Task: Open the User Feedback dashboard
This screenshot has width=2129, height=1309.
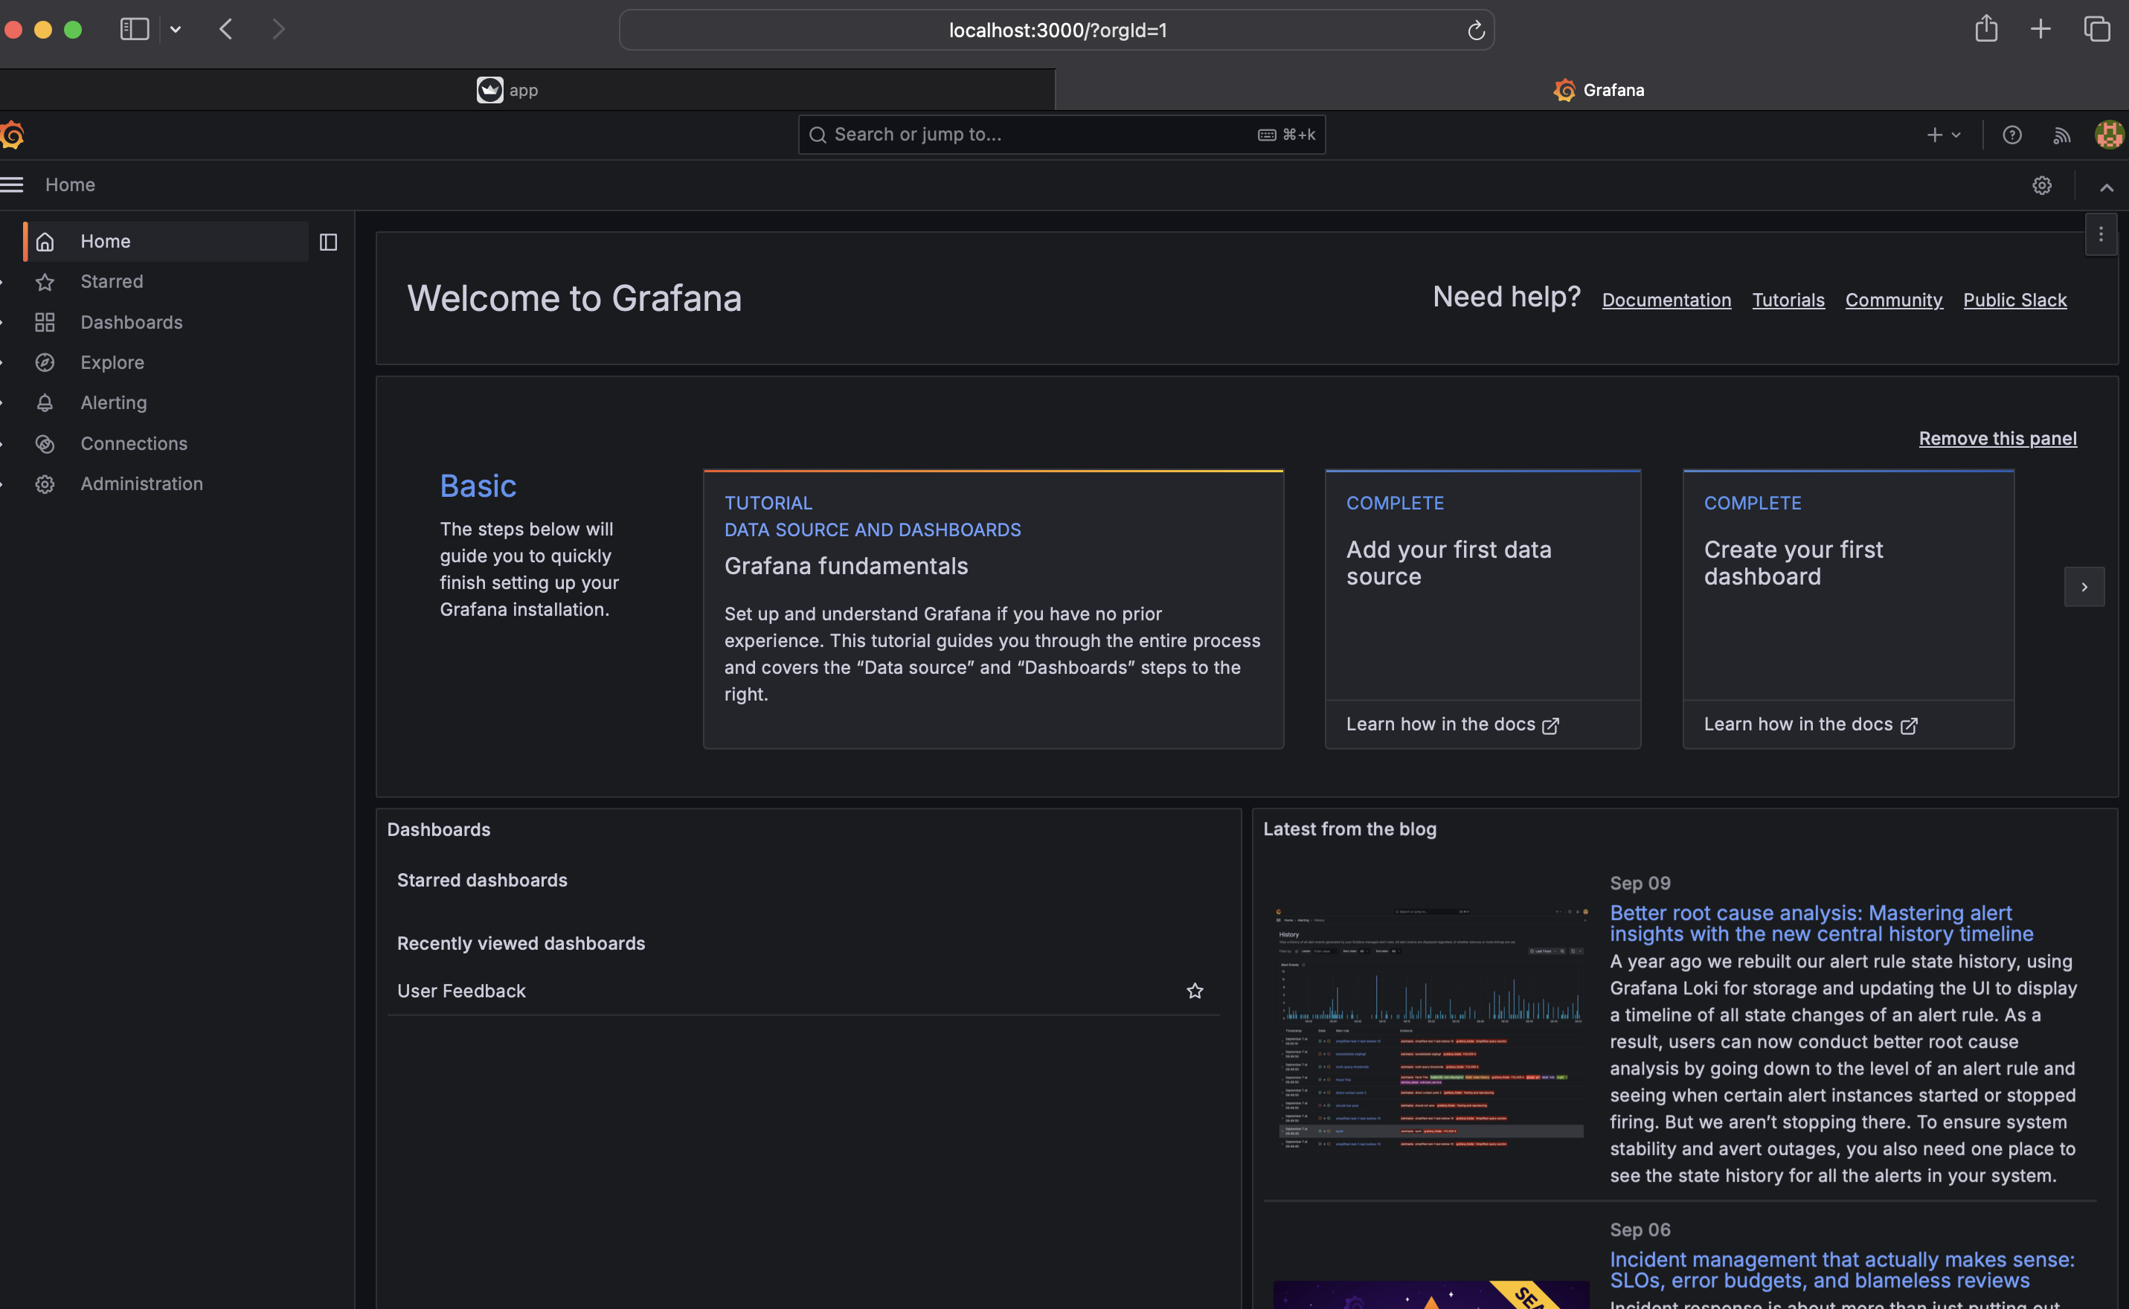Action: click(461, 991)
